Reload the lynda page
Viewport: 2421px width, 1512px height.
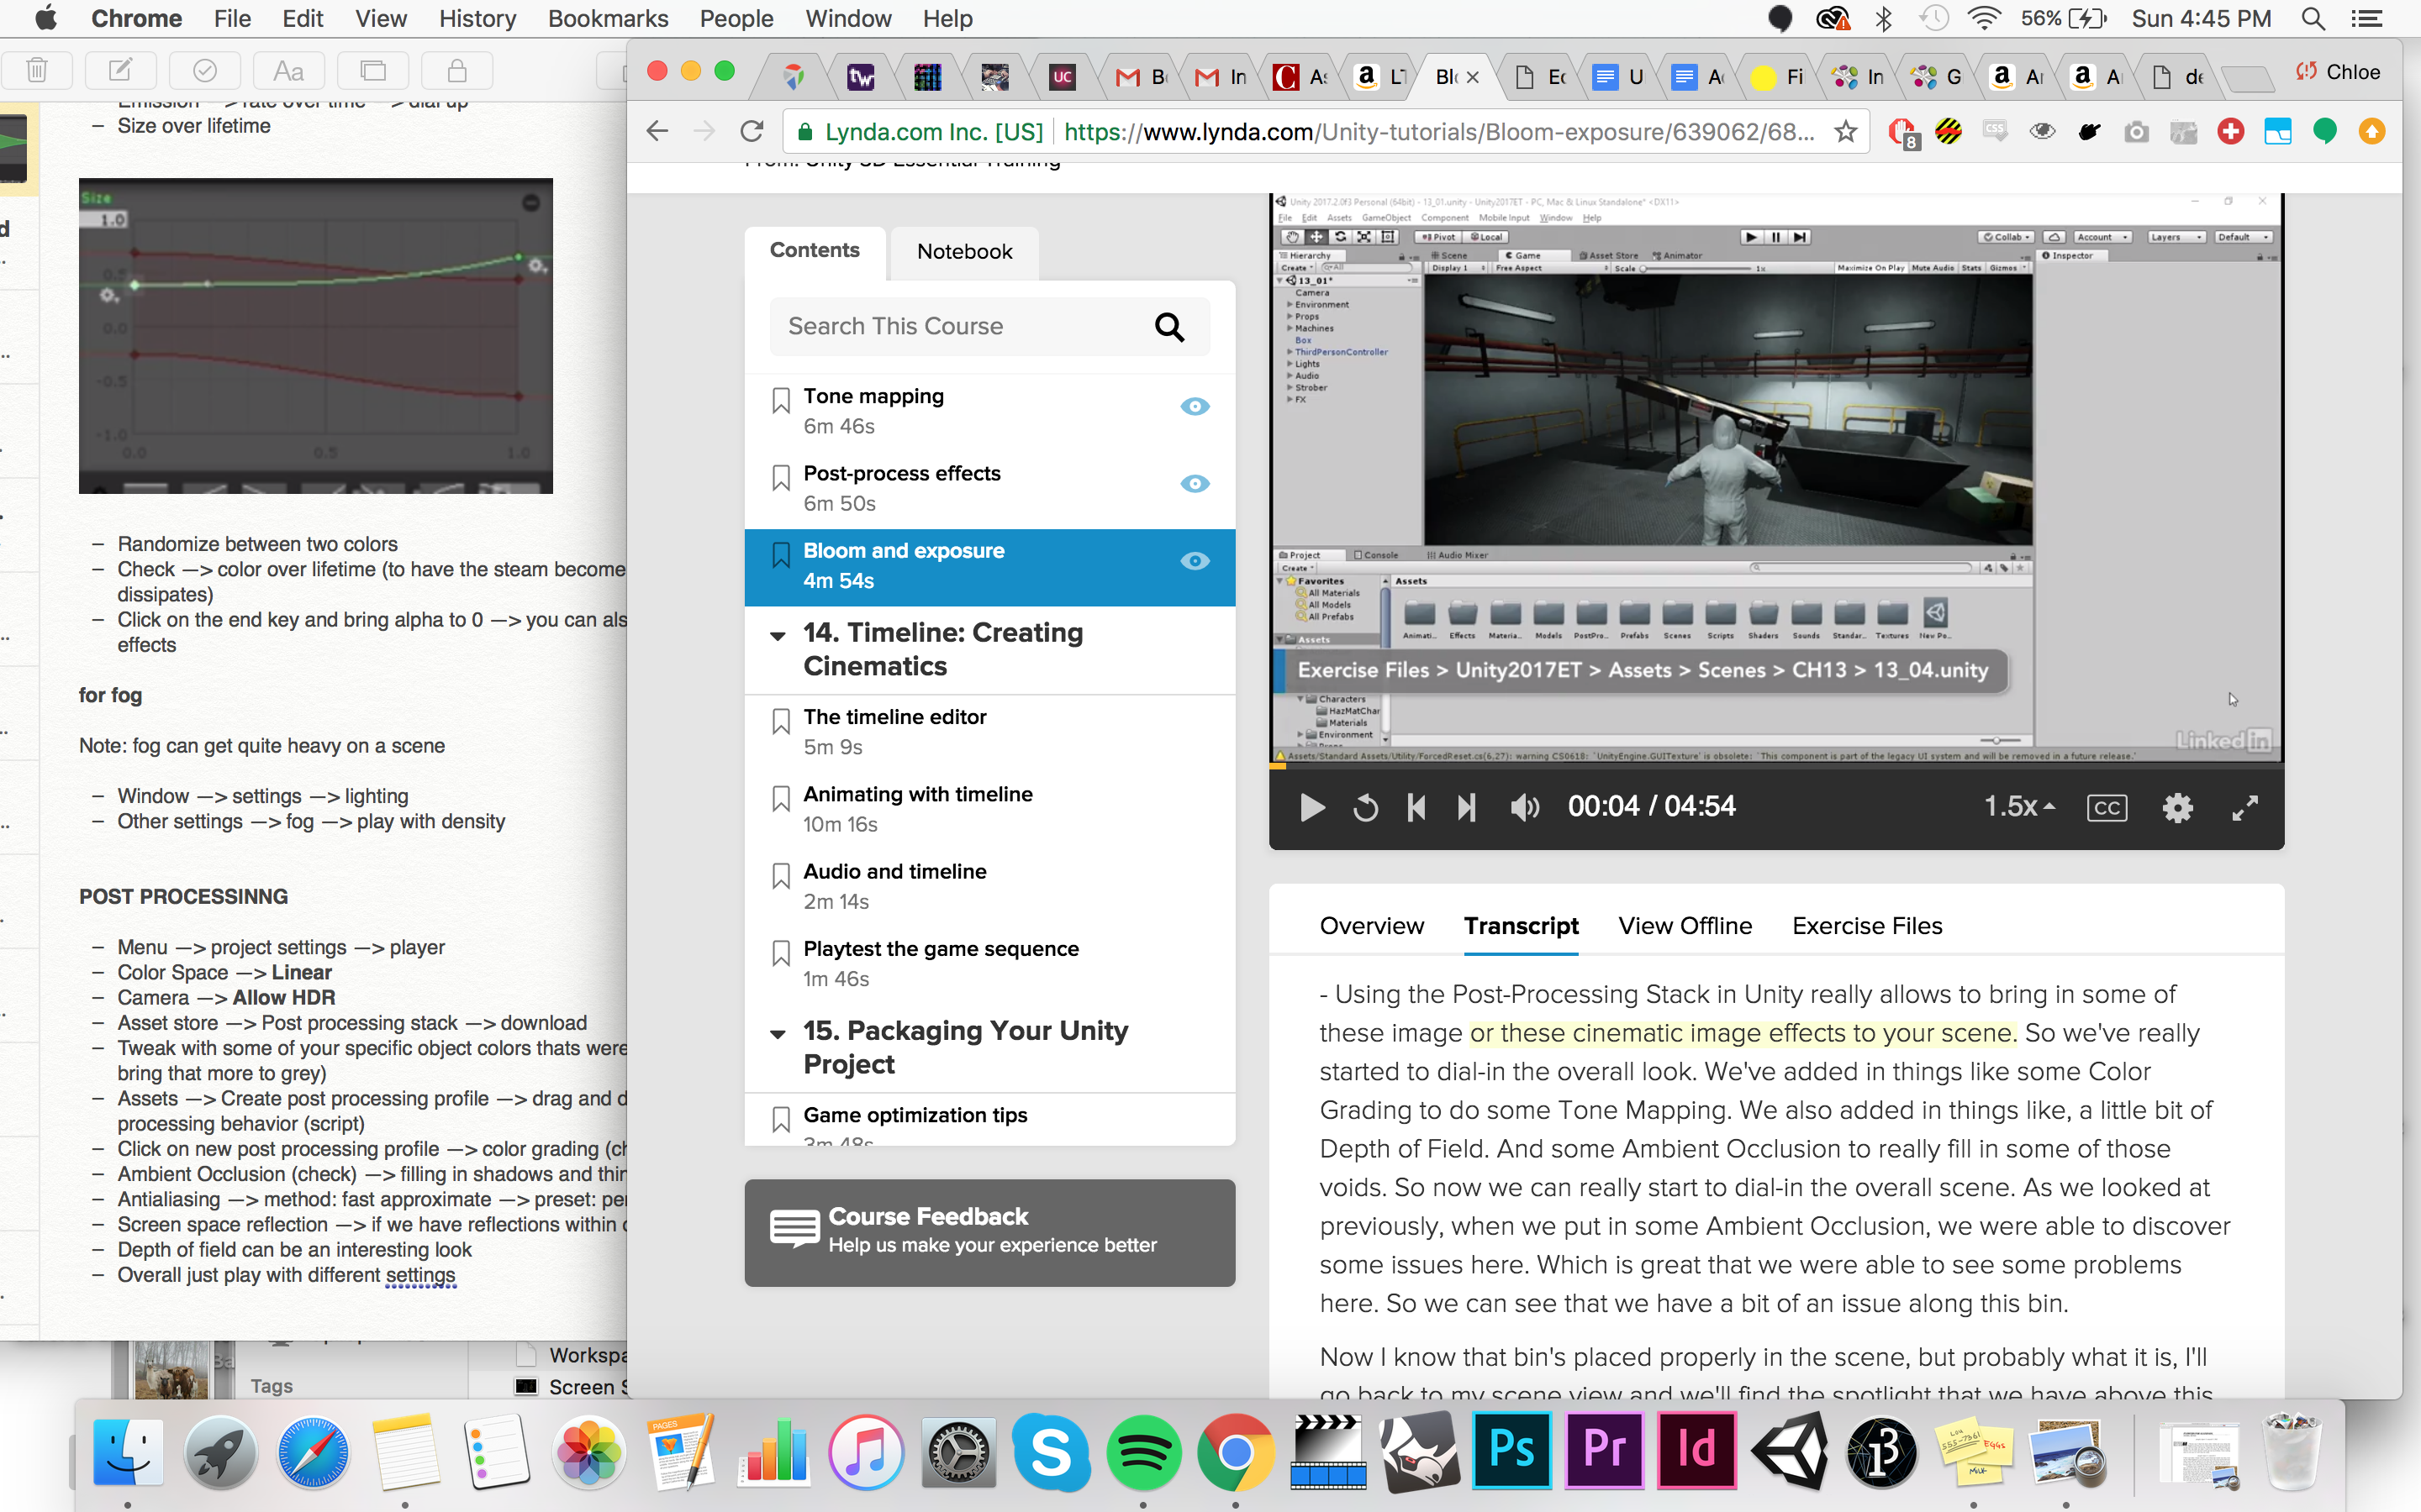pyautogui.click(x=752, y=131)
